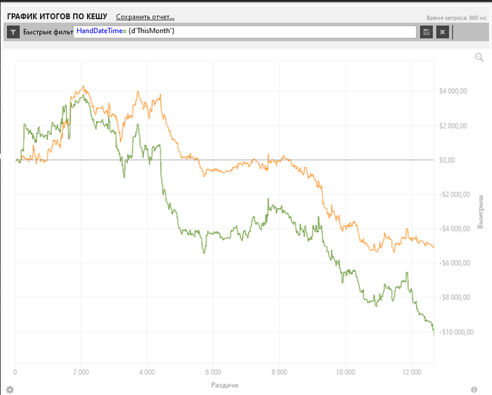This screenshot has height=395, width=492.
Task: Click the $2 000,00 axis label
Action: [x=453, y=126]
